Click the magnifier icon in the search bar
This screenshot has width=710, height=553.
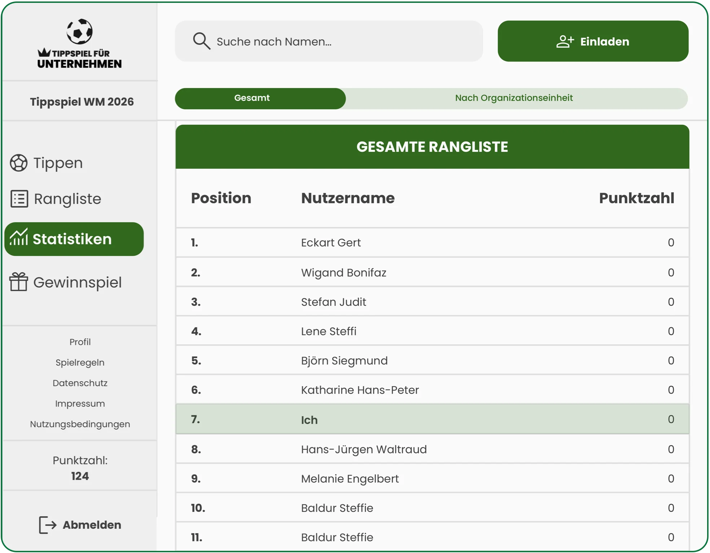202,41
